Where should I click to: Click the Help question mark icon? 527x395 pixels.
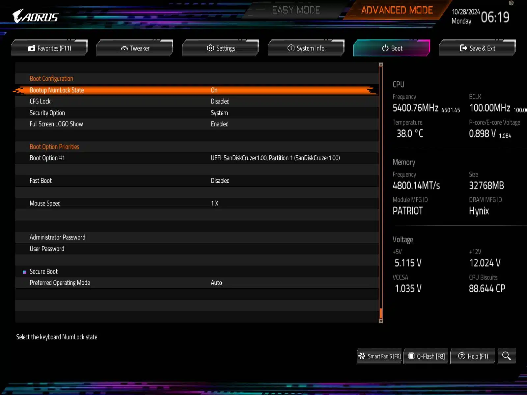(x=462, y=356)
